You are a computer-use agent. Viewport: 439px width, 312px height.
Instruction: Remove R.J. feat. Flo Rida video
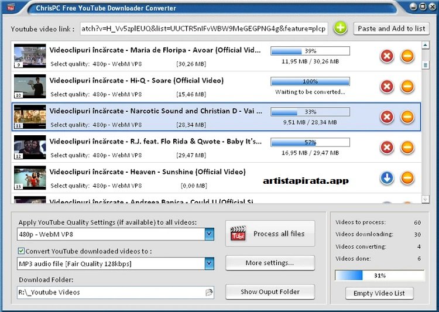coord(407,148)
